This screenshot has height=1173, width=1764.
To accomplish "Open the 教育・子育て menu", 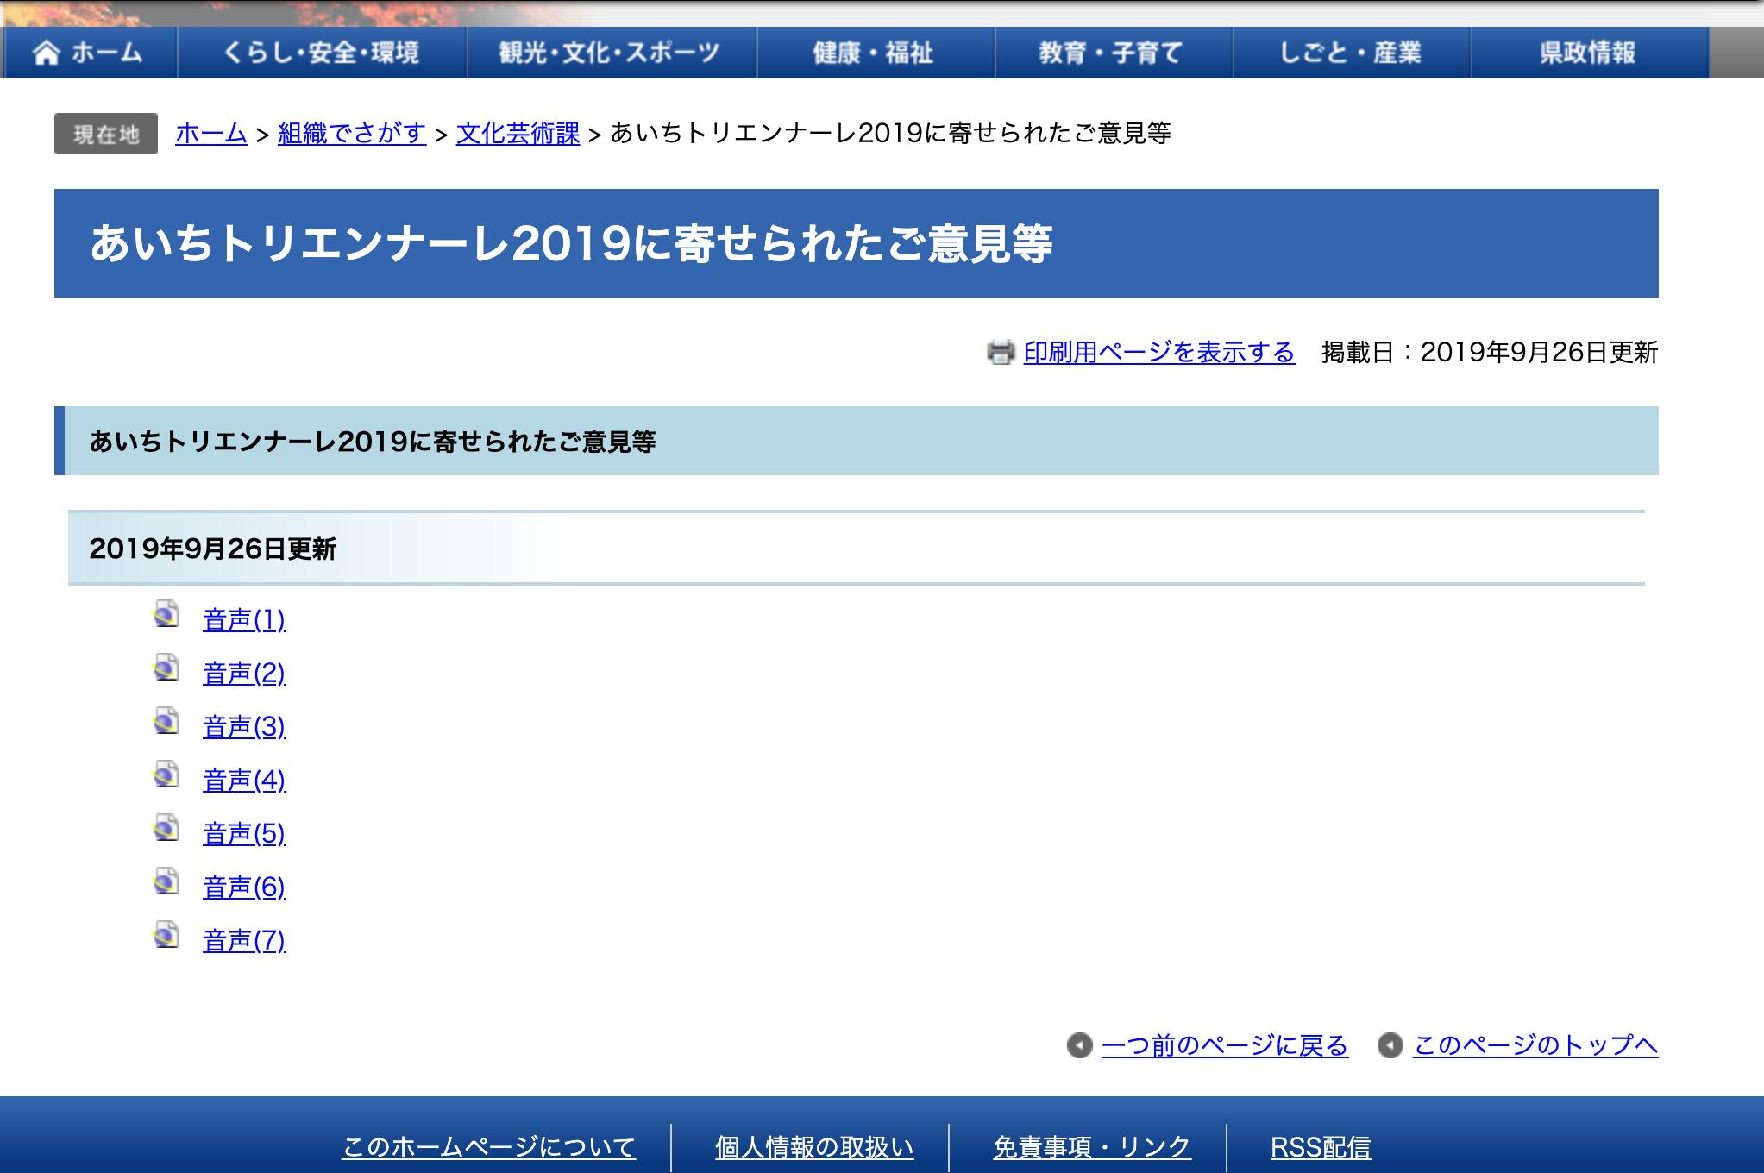I will click(1114, 53).
